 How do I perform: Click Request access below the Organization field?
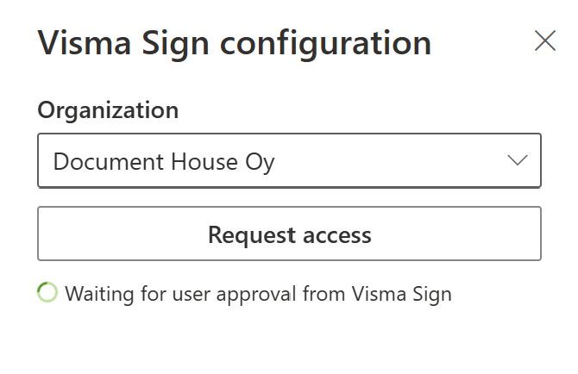tap(289, 234)
